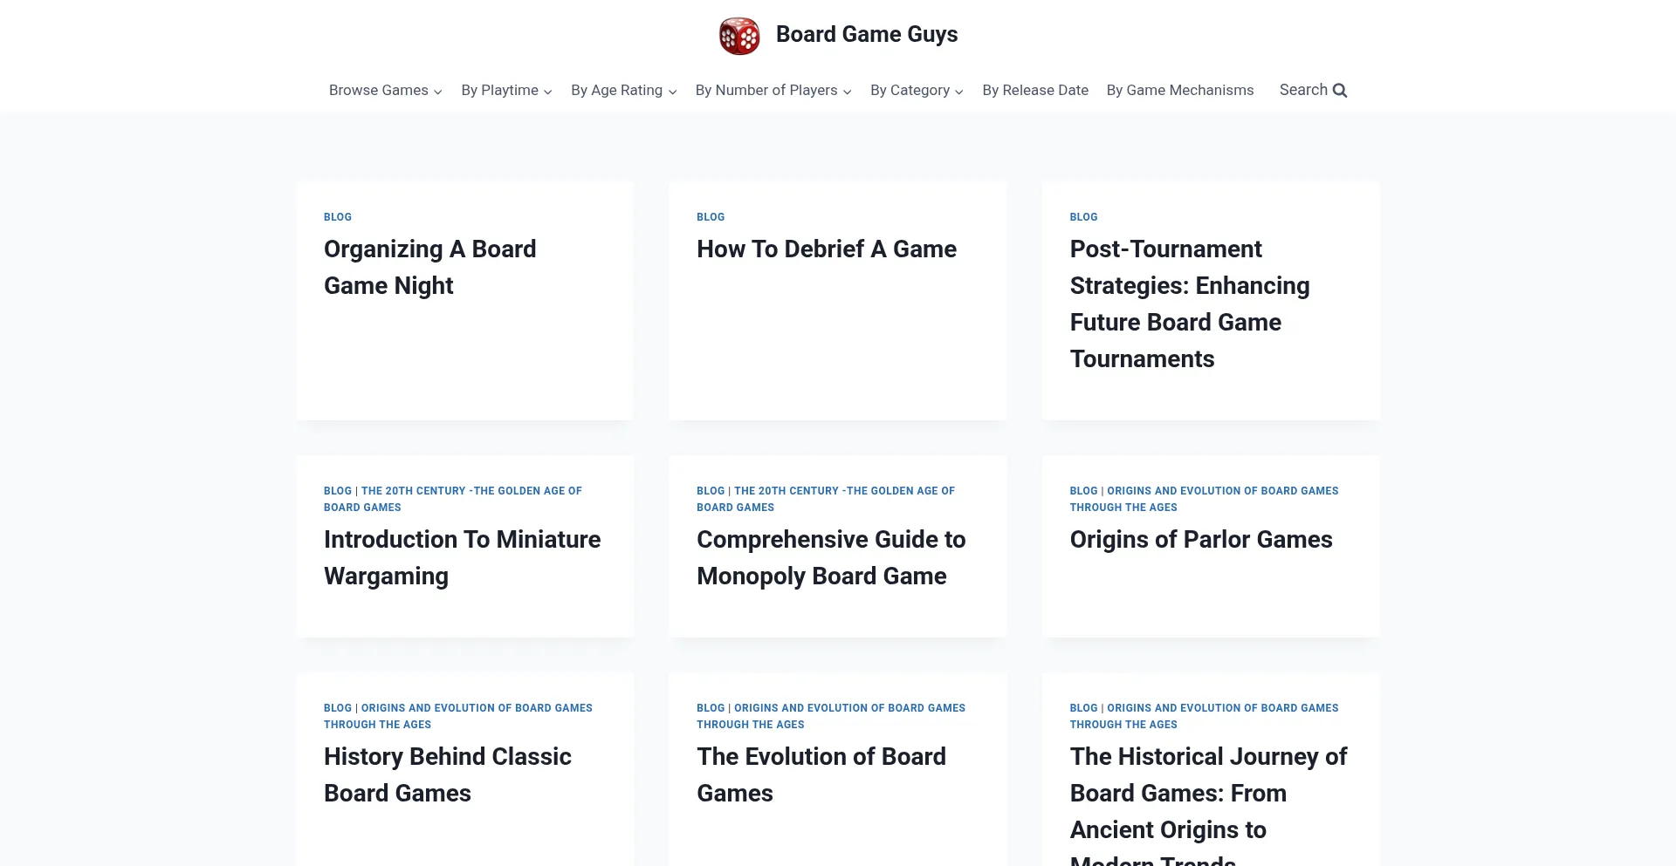Open Origins of Parlor Games post
The width and height of the screenshot is (1676, 866).
pyautogui.click(x=1200, y=540)
